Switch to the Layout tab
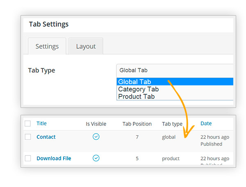 coord(86,46)
